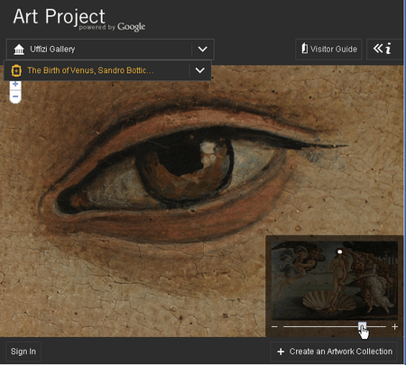Click the Art Project logo title

[x=59, y=16]
